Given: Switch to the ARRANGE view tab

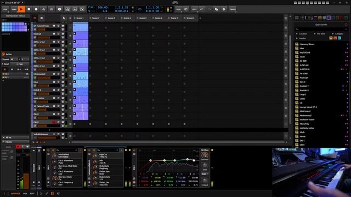Looking at the screenshot, I should tap(15, 194).
